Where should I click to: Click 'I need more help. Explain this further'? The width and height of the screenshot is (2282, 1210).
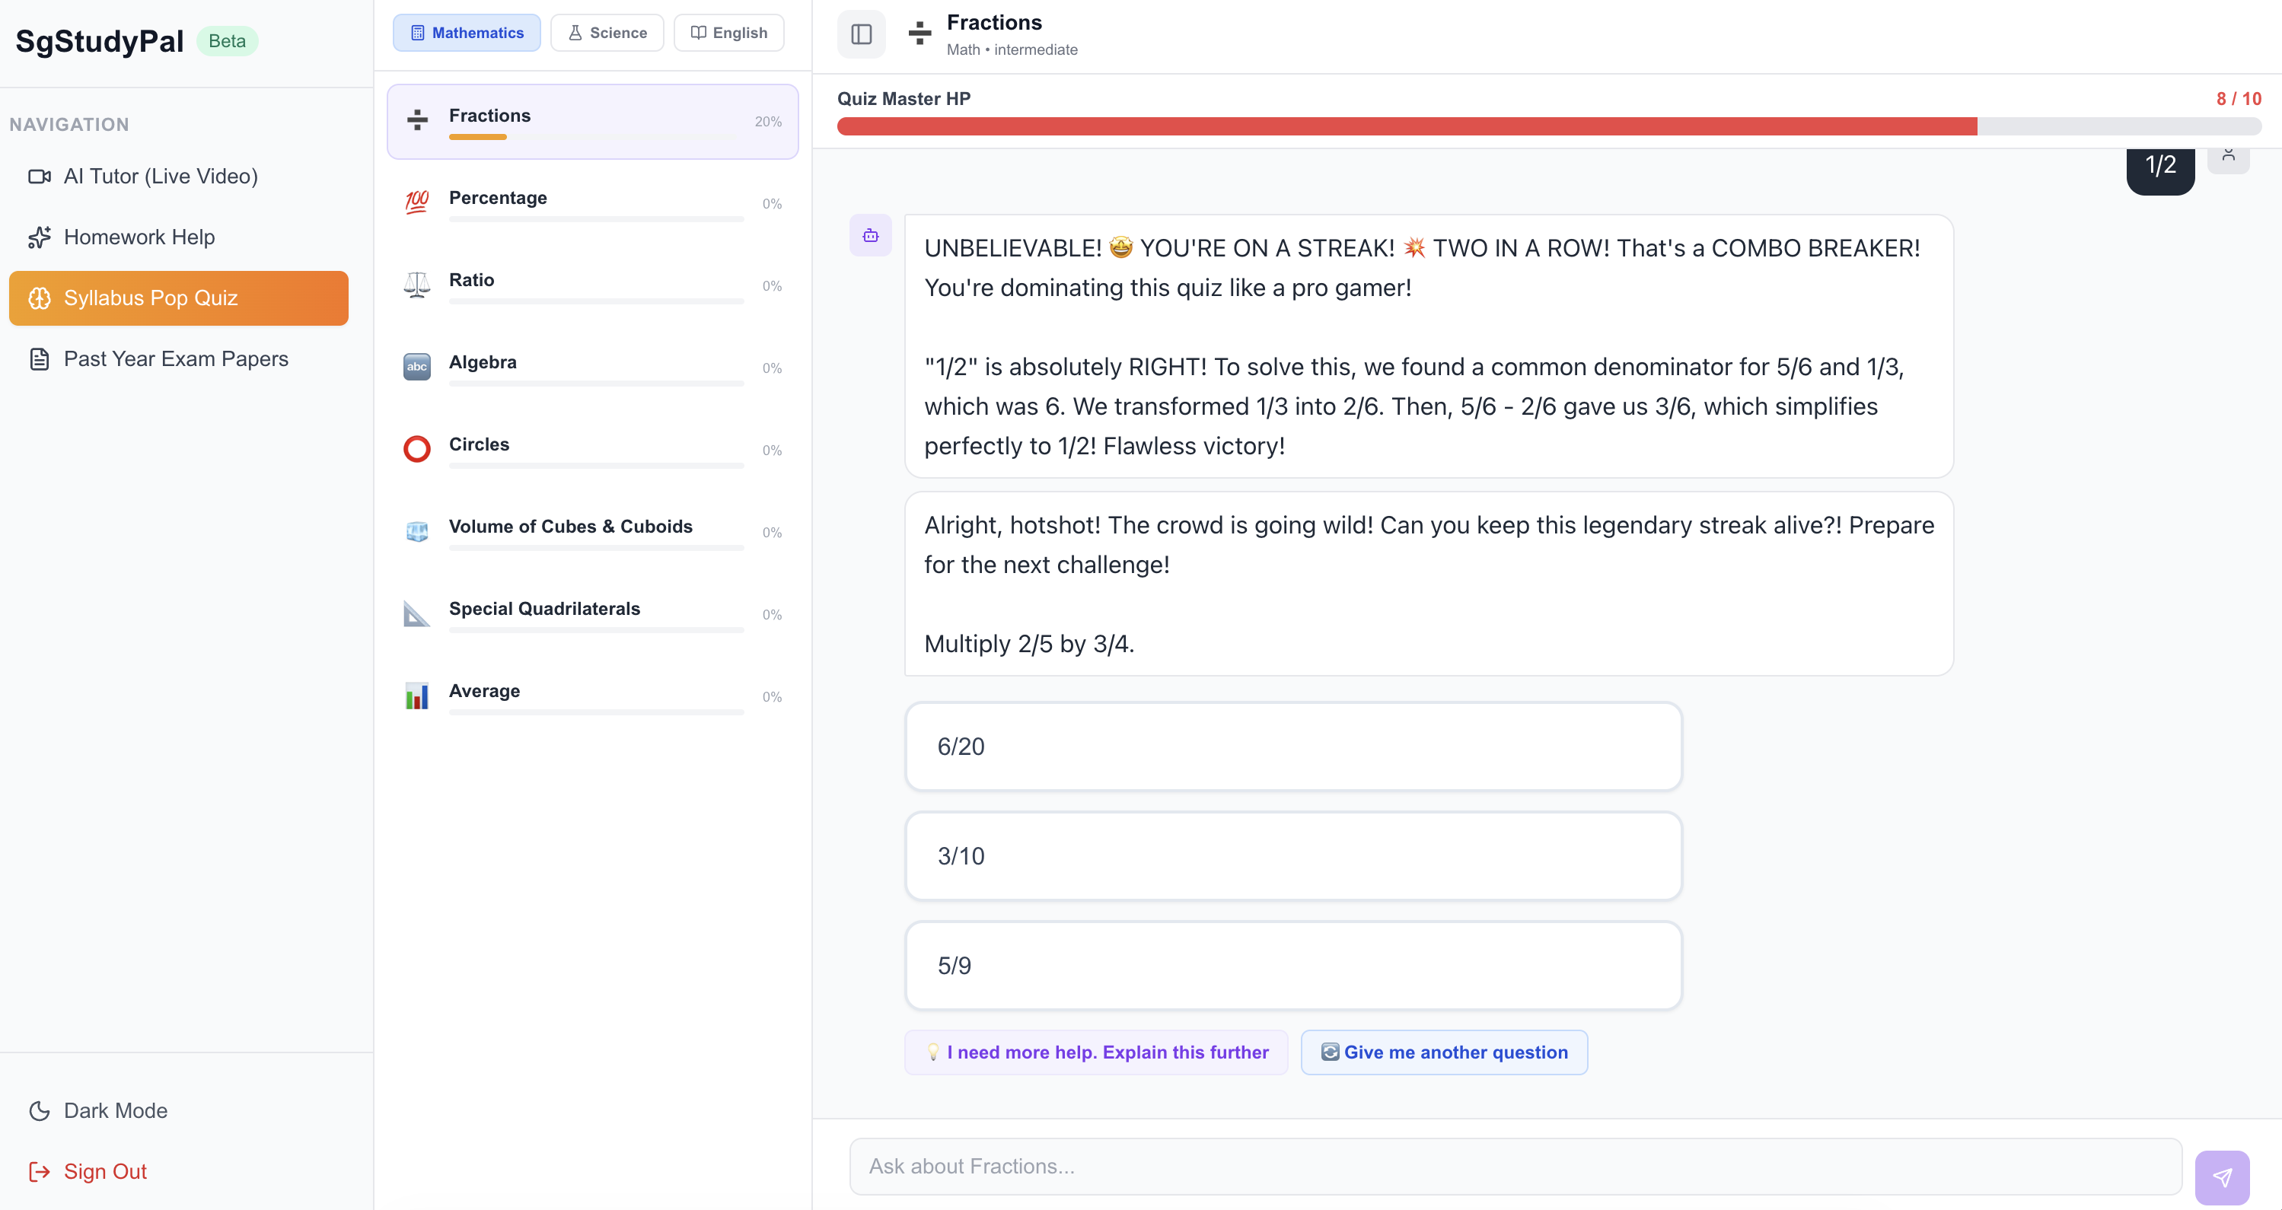click(x=1096, y=1052)
